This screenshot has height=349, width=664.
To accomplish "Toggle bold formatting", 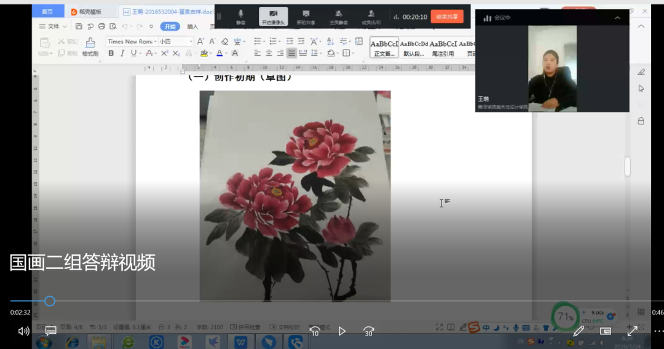I will tap(111, 53).
